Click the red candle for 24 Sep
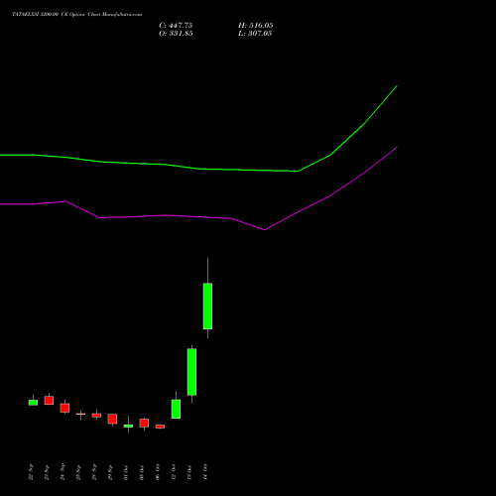This screenshot has width=496, height=496. [x=64, y=408]
